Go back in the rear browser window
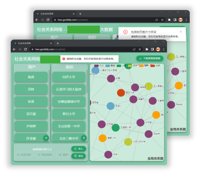 [37, 20]
